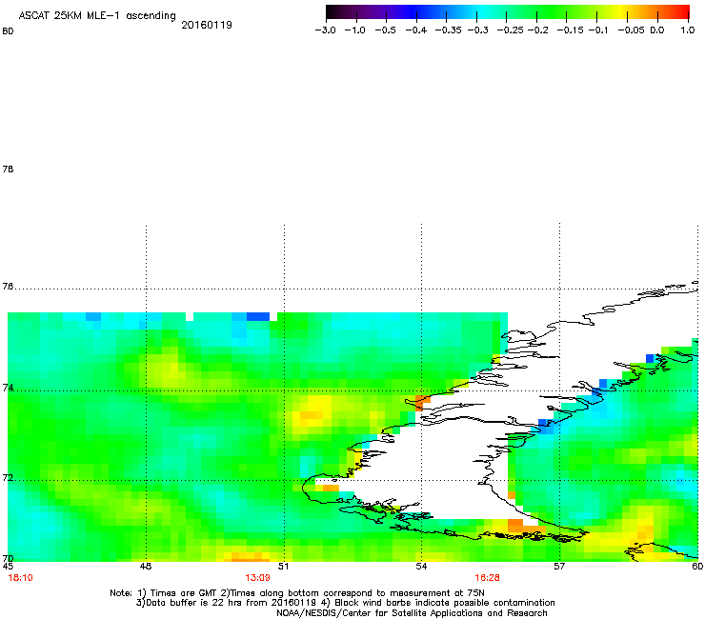Click the red swath time '16:28'

pyautogui.click(x=488, y=578)
